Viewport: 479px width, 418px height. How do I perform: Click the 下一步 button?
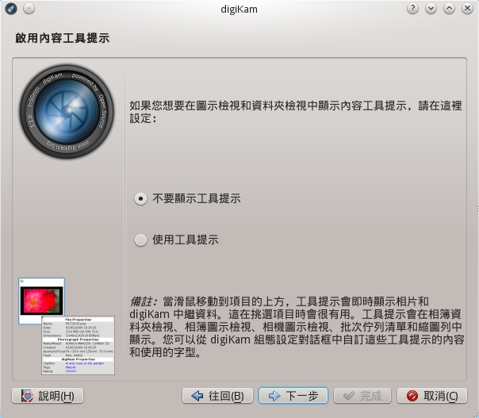click(x=293, y=396)
